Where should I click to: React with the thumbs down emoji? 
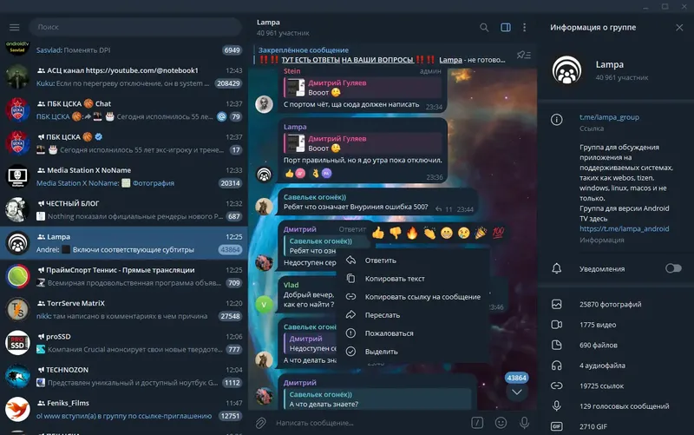click(x=395, y=233)
